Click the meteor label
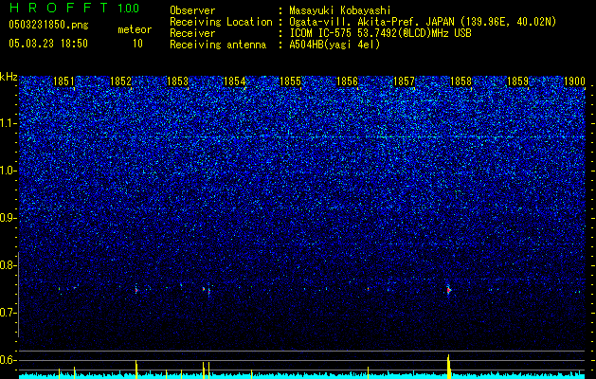The image size is (596, 379). pos(135,29)
